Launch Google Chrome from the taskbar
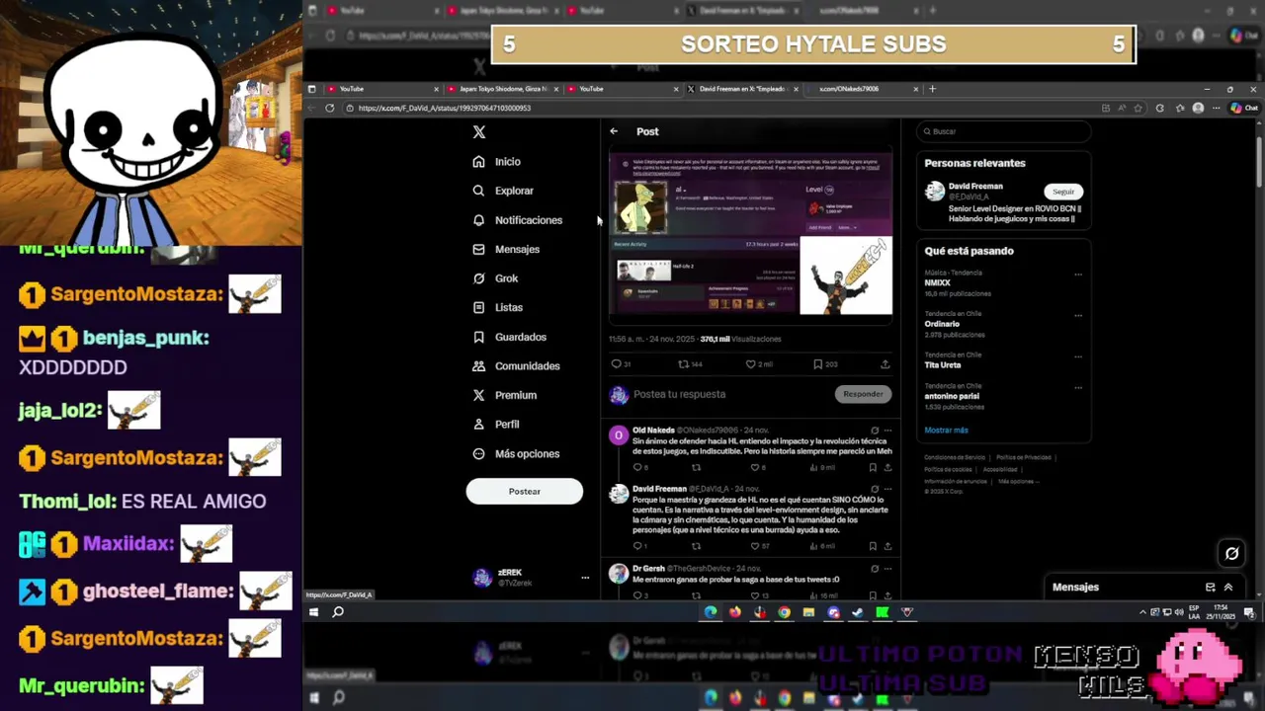 pyautogui.click(x=784, y=612)
